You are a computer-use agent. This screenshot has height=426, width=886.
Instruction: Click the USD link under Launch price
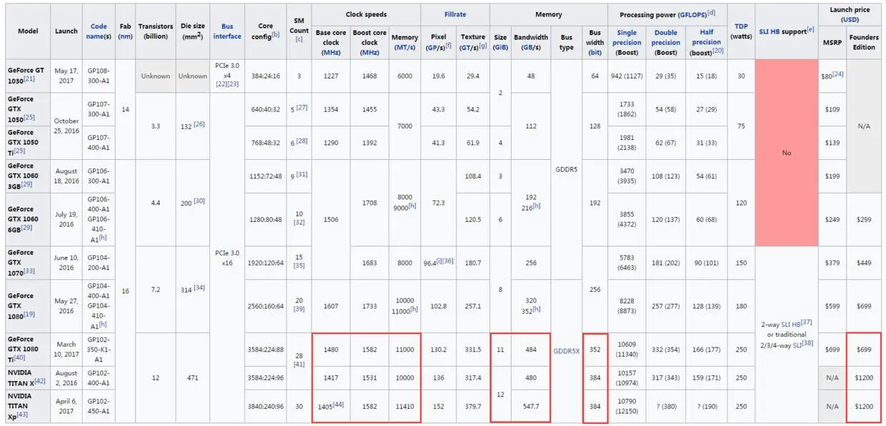(849, 20)
